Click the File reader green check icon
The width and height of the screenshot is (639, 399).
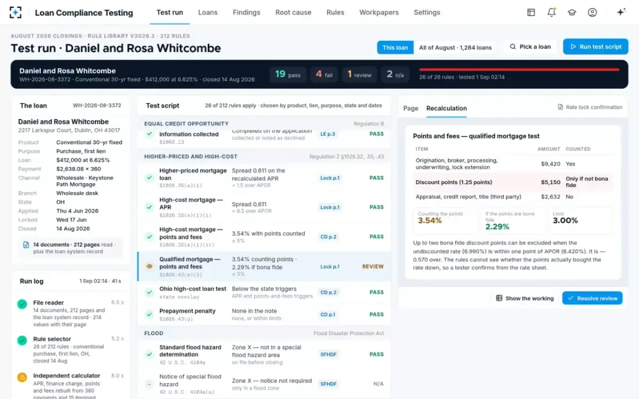(x=22, y=304)
